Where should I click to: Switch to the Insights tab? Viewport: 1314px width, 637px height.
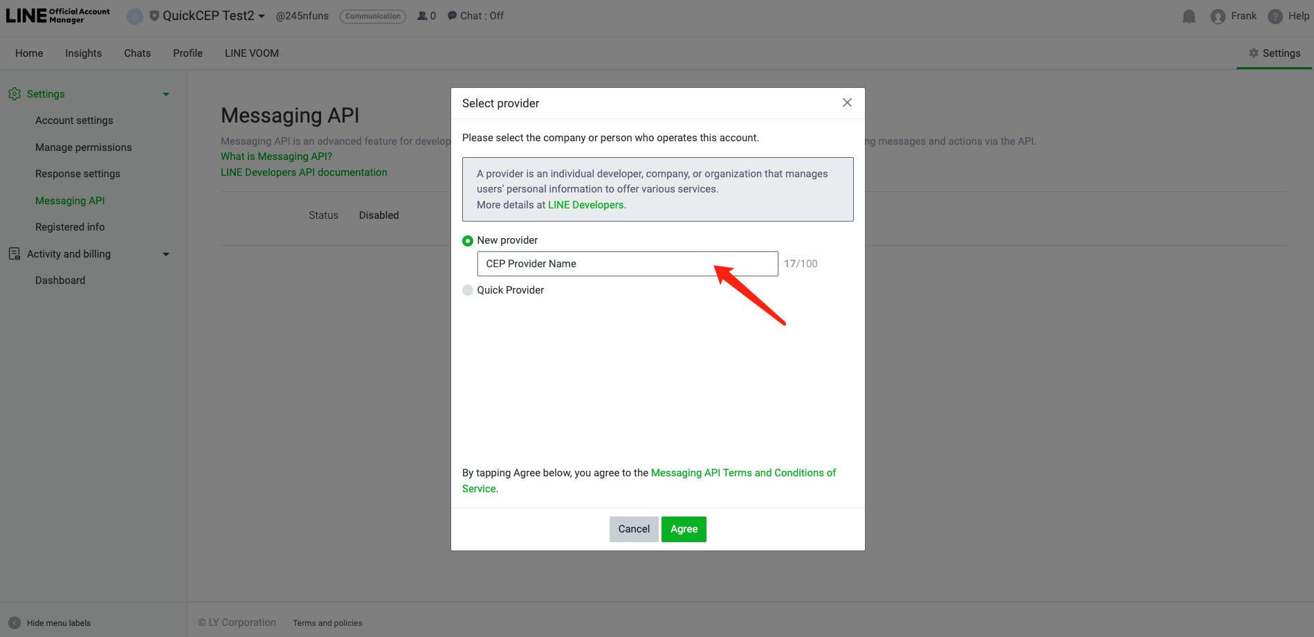[x=84, y=53]
